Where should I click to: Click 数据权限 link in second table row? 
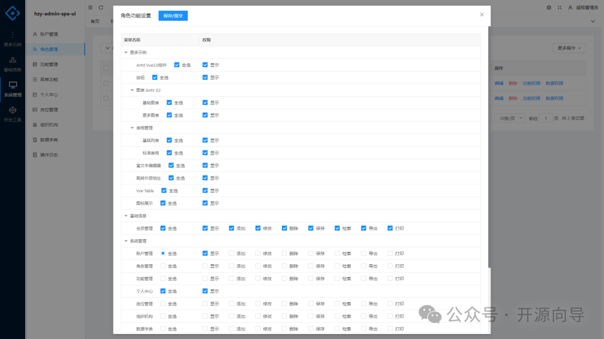pyautogui.click(x=555, y=98)
